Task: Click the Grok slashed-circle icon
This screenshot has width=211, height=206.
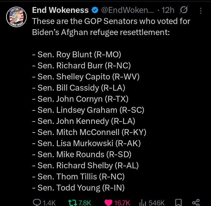Action: pyautogui.click(x=184, y=11)
